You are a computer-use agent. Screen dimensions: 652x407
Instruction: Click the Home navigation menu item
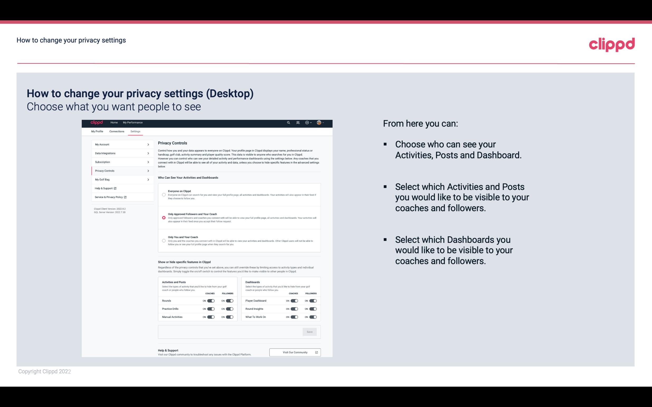coord(114,122)
